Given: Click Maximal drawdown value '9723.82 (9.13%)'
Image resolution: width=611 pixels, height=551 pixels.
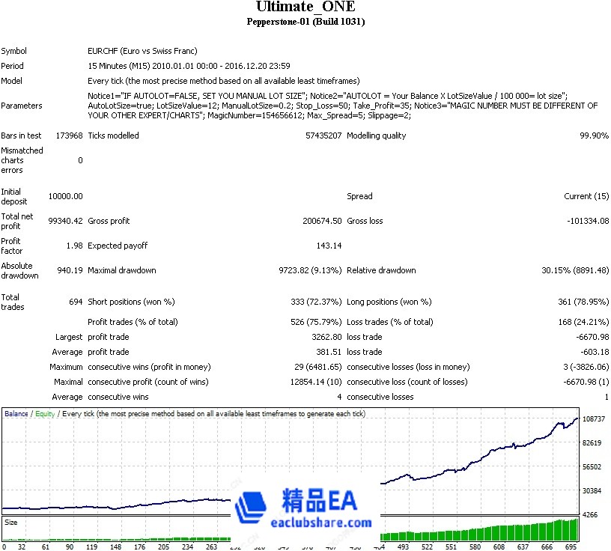Looking at the screenshot, I should [x=310, y=270].
